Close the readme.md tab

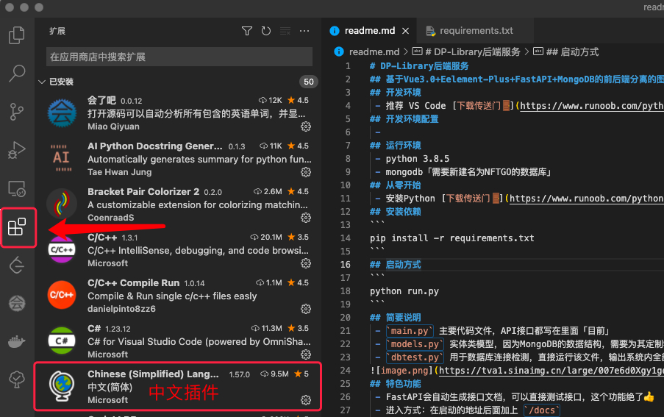click(x=406, y=31)
